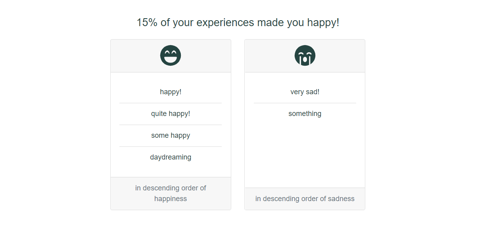Click the empty area of the sadness card

(305, 154)
